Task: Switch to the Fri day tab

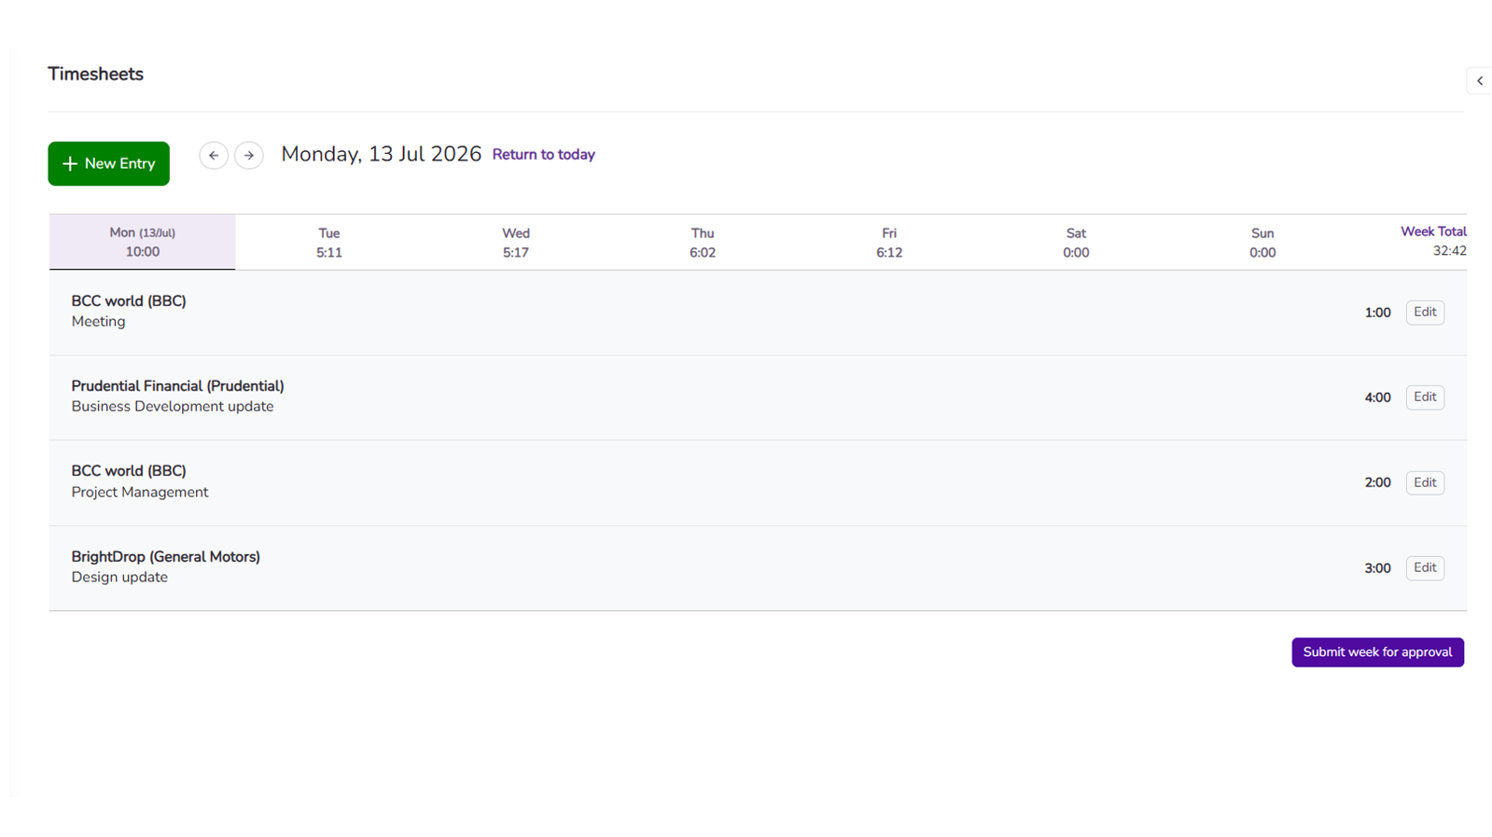Action: coord(889,243)
